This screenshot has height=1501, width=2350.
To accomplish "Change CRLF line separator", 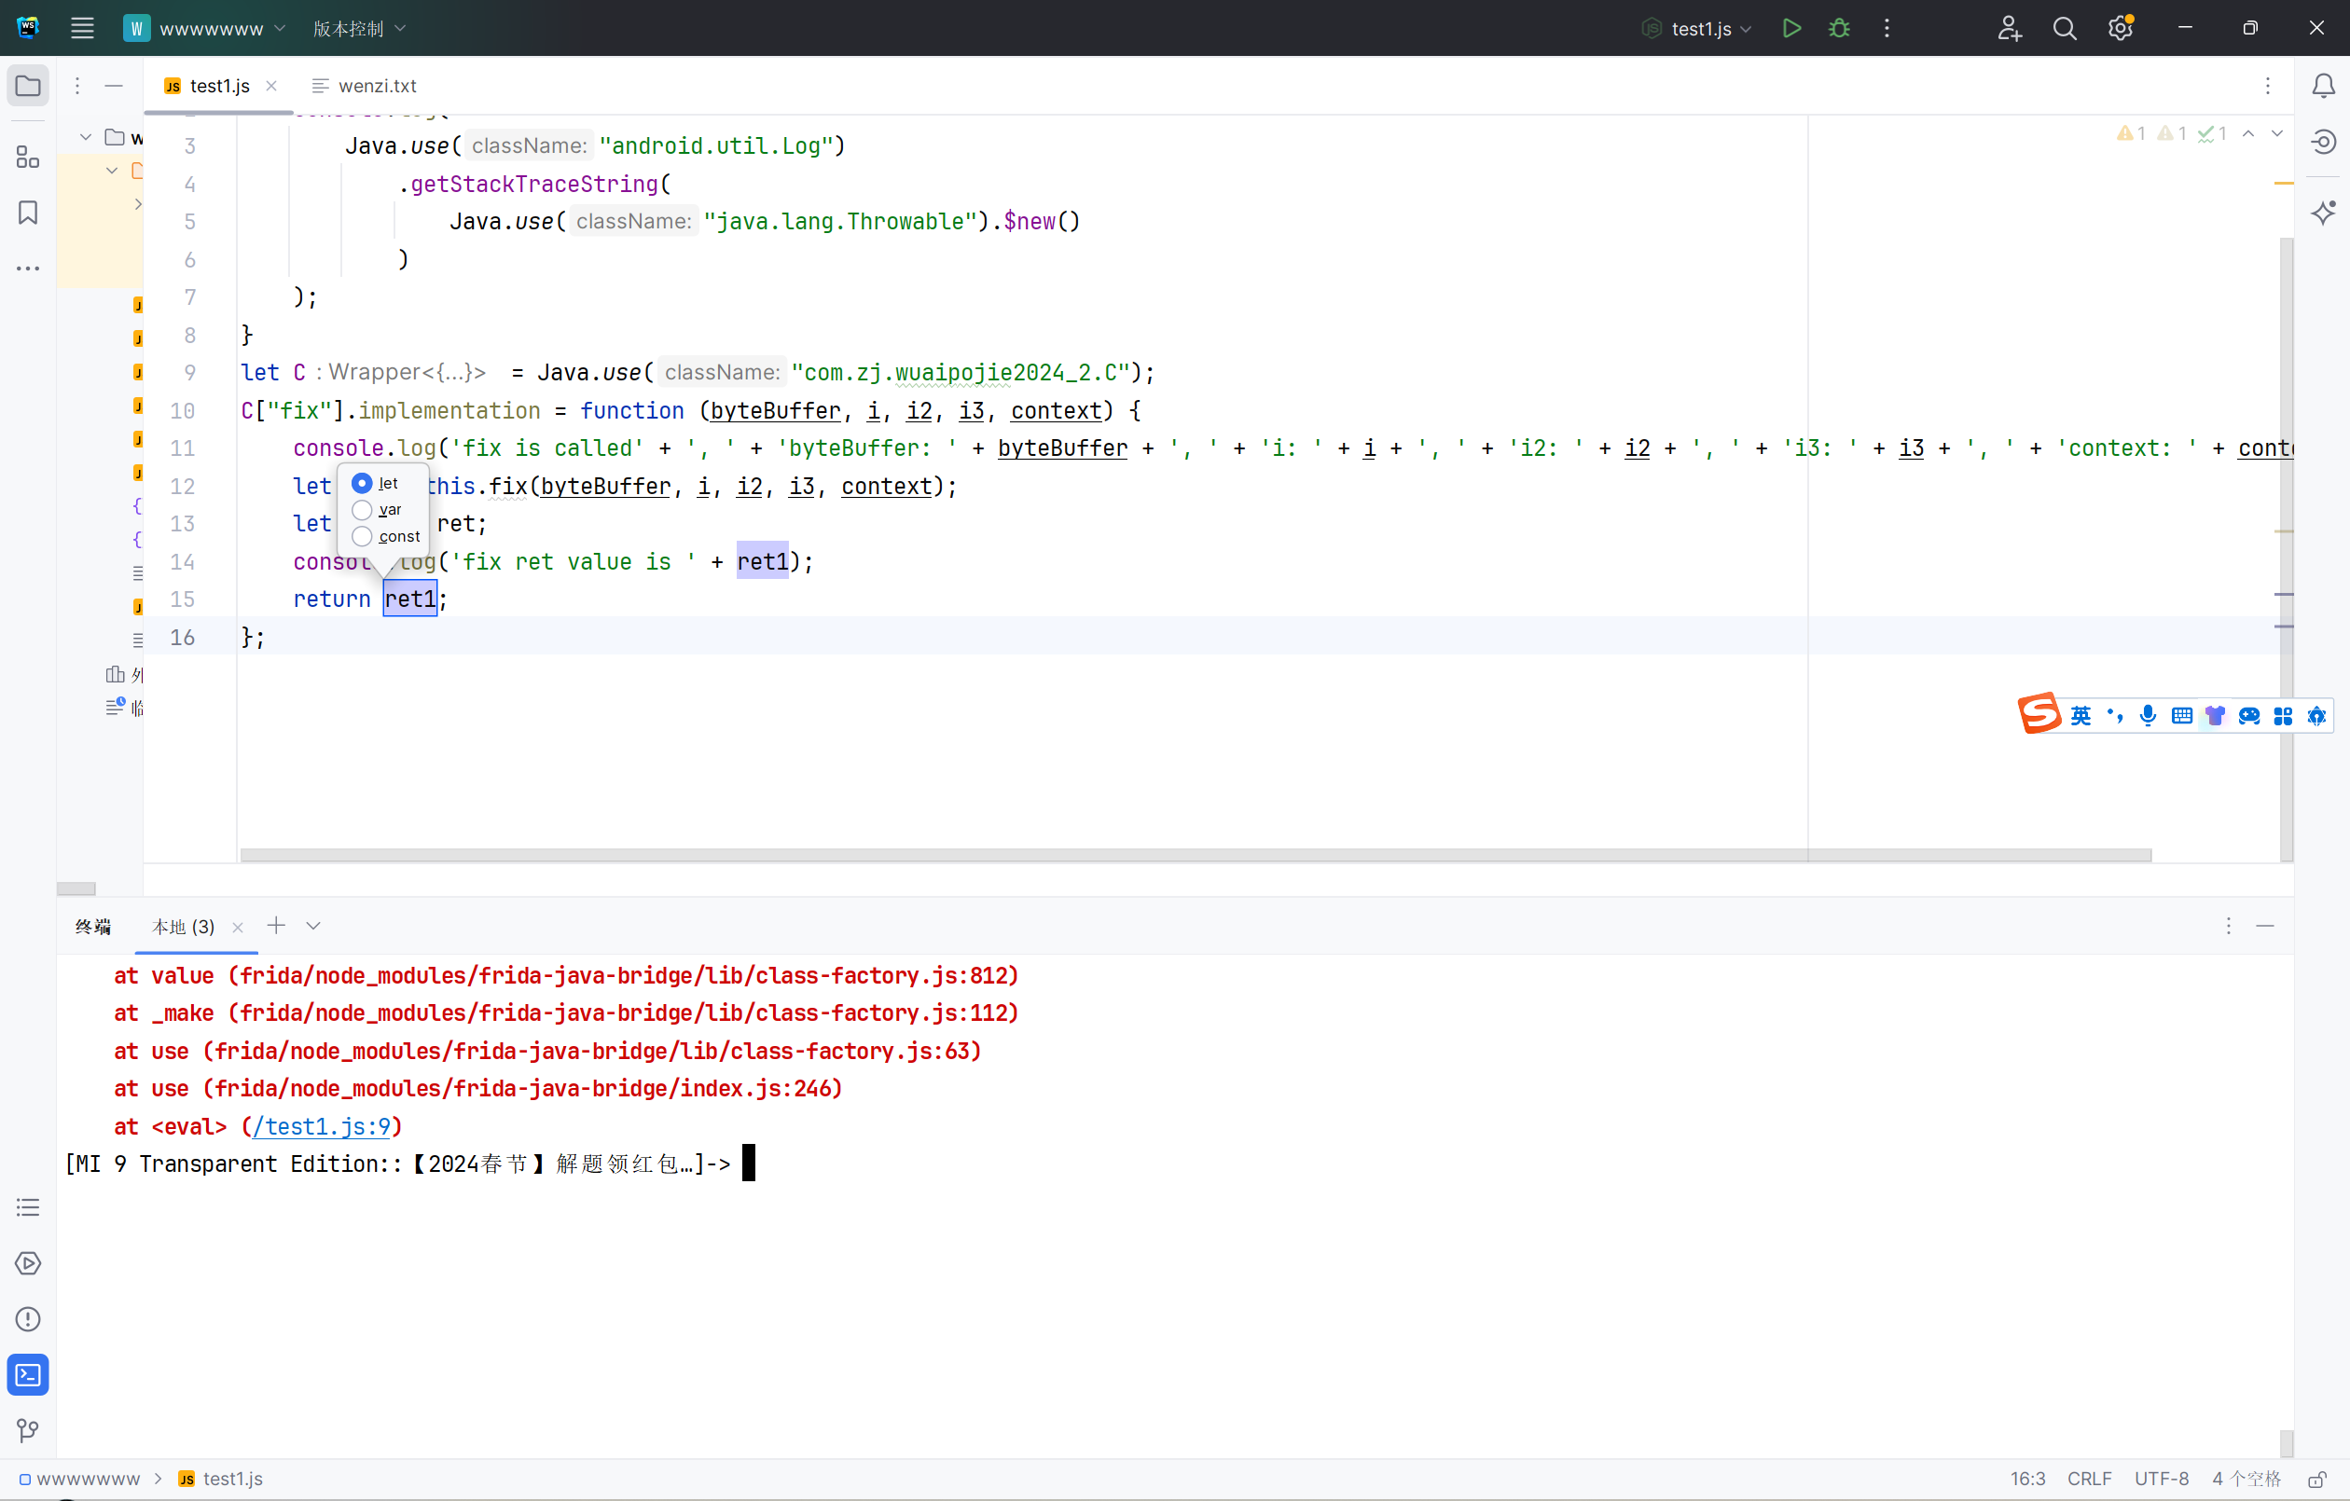I will tap(2089, 1479).
